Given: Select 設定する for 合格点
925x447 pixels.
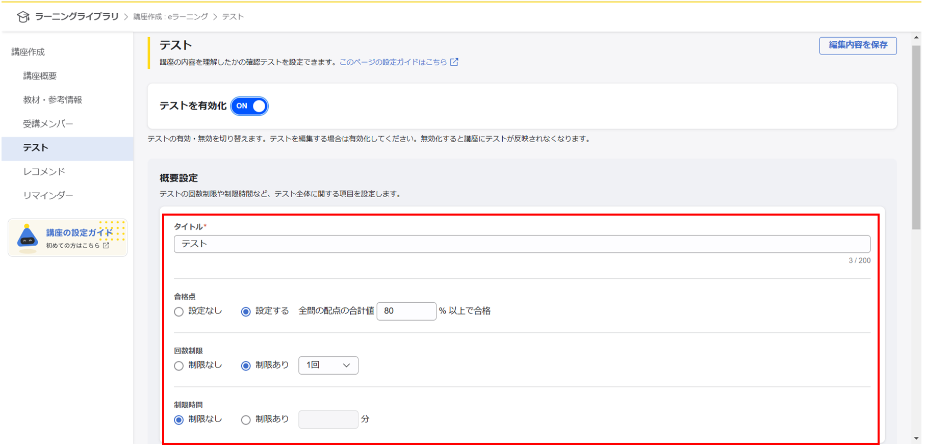Looking at the screenshot, I should pyautogui.click(x=246, y=311).
